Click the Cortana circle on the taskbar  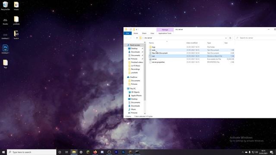[60, 152]
